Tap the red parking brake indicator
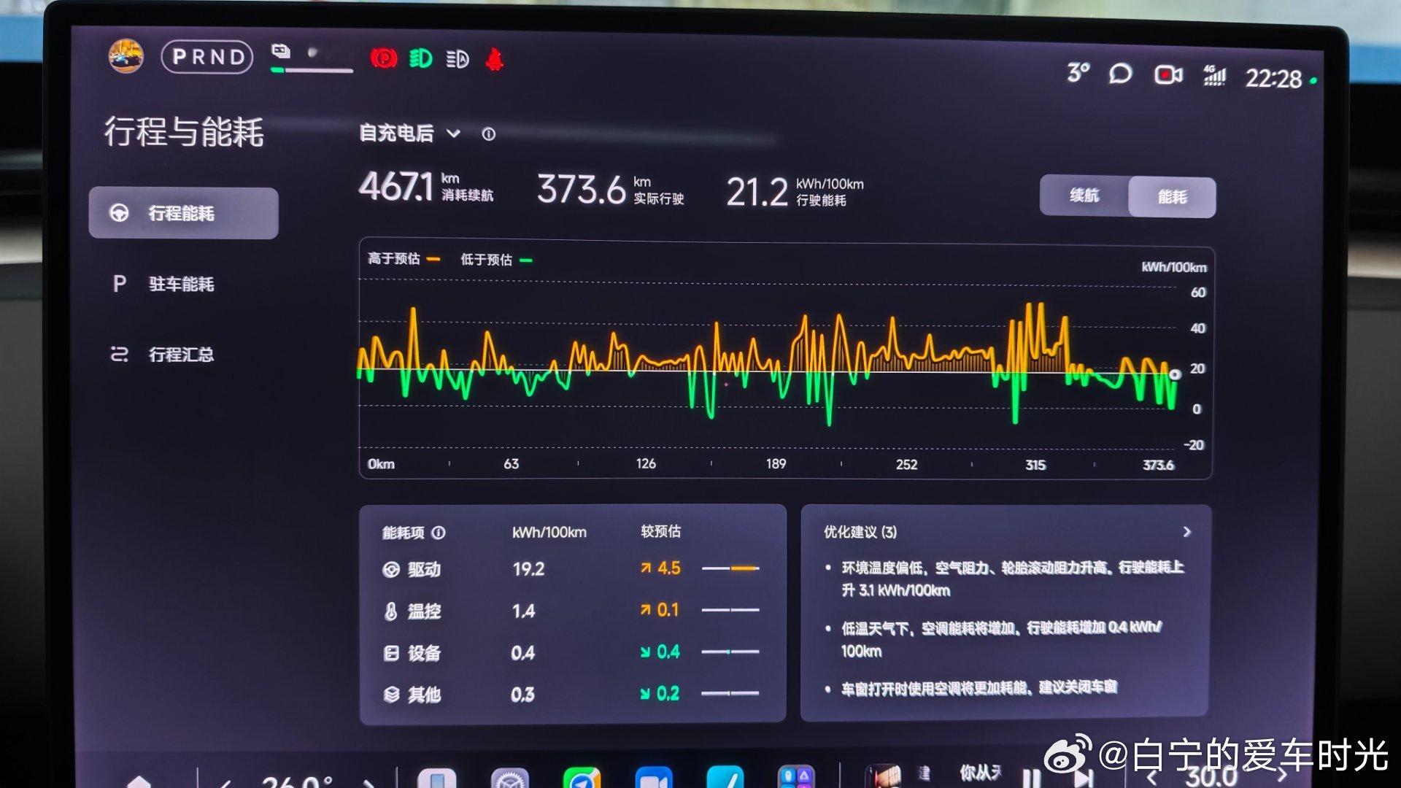1401x788 pixels. pyautogui.click(x=384, y=58)
